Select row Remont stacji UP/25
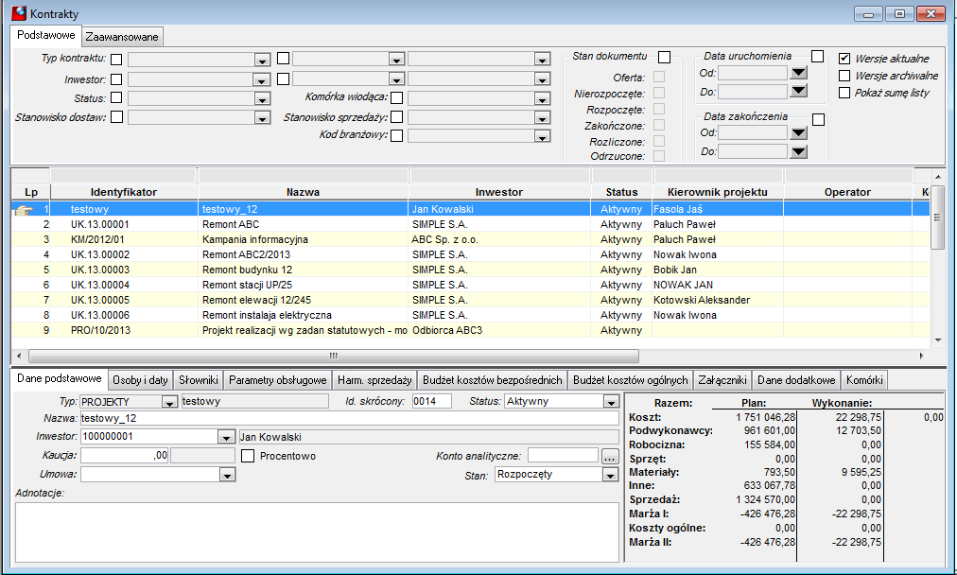 pyautogui.click(x=470, y=285)
